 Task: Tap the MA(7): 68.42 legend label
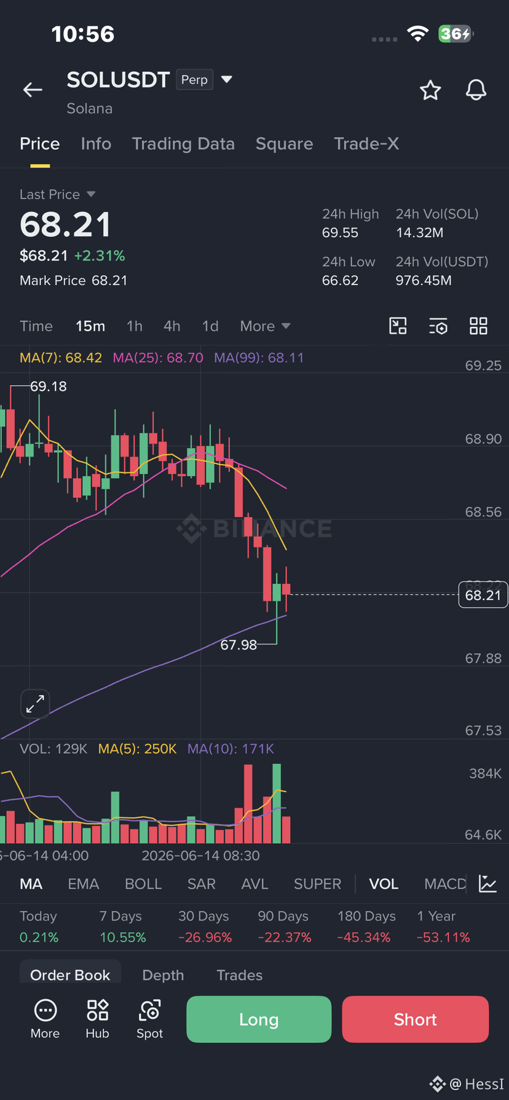tap(61, 358)
